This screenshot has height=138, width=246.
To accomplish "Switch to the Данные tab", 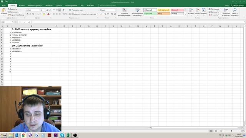I will [x=59, y=6].
